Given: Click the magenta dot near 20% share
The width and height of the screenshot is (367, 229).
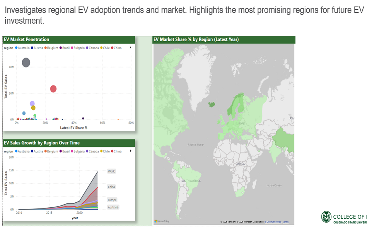Looking at the screenshot, I should point(46,119).
